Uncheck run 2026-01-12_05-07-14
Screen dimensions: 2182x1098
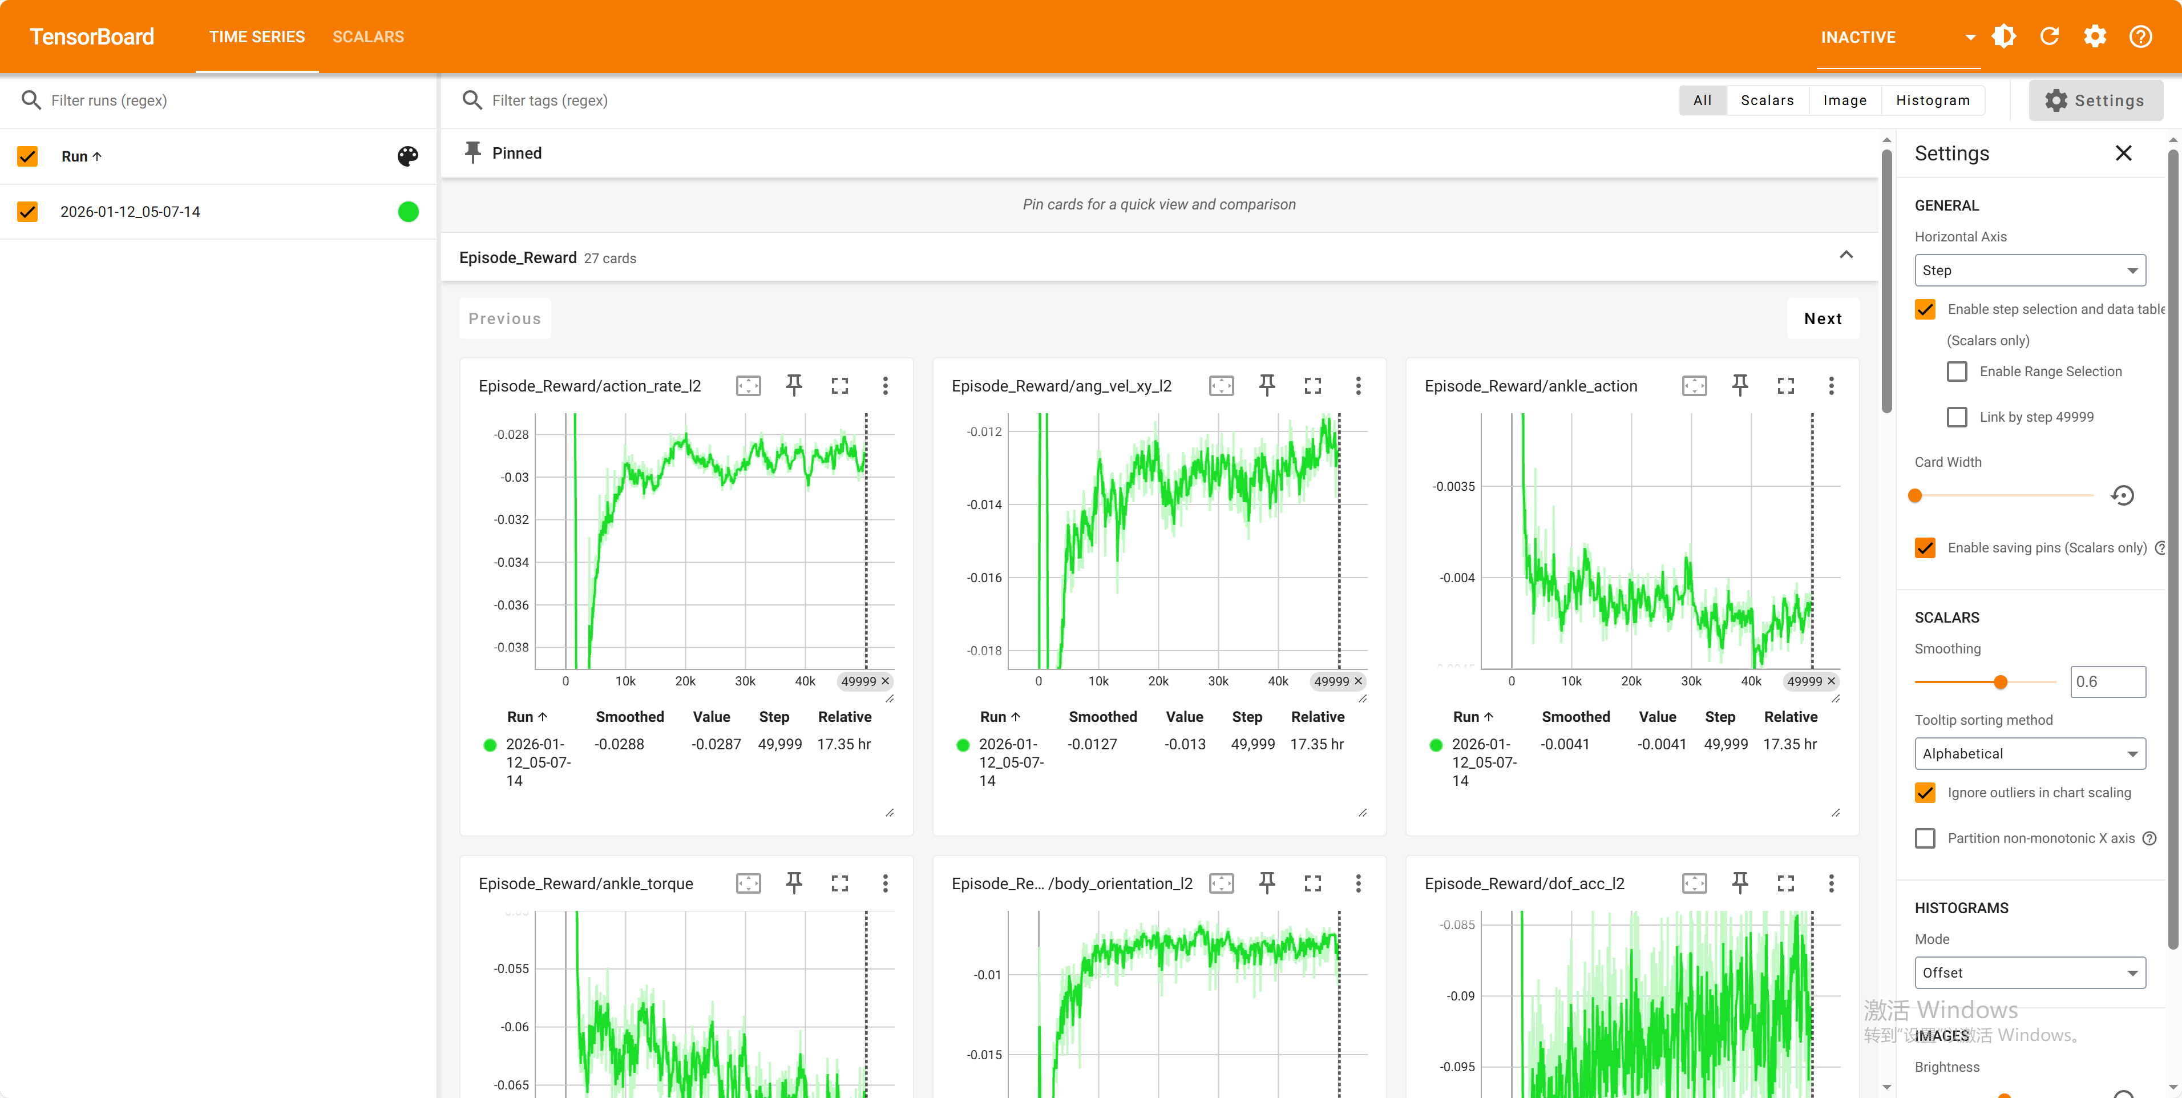point(28,212)
